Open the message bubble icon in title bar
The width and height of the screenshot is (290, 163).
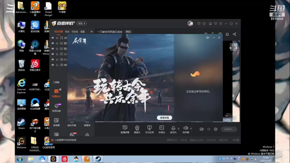point(204,24)
